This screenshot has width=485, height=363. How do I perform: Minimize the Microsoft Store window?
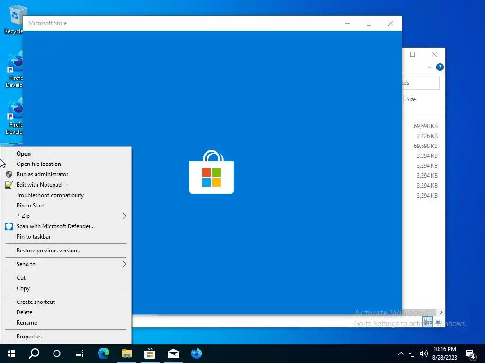click(347, 23)
